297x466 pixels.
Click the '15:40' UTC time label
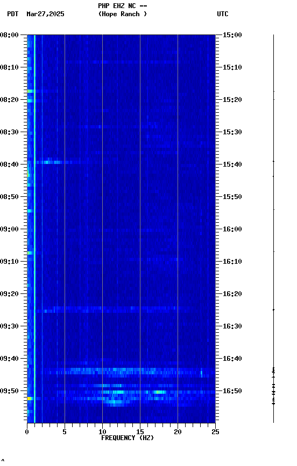point(232,165)
